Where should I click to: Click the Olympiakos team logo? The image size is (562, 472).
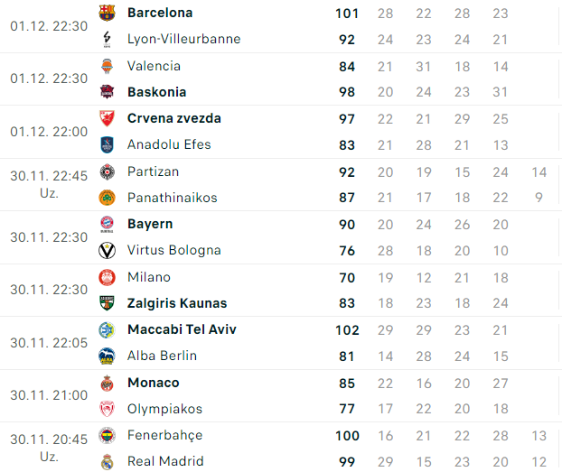pyautogui.click(x=108, y=409)
